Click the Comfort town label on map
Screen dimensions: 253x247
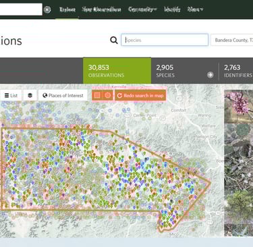[179, 110]
